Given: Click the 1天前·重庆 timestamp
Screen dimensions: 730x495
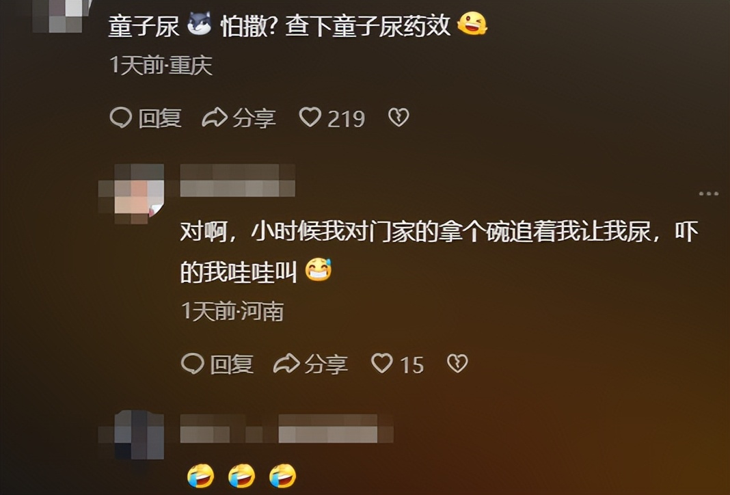Looking at the screenshot, I should pos(161,65).
